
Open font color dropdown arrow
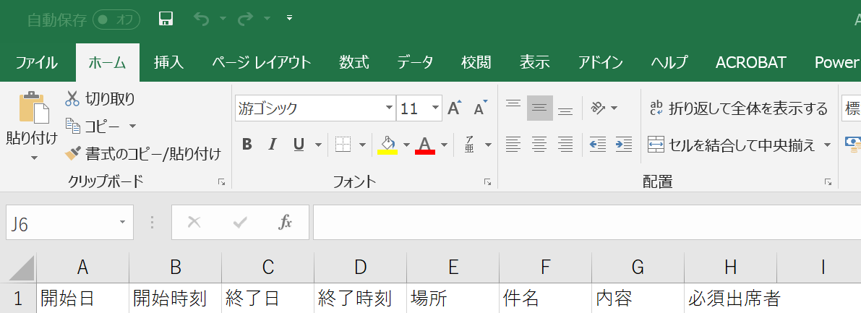(x=444, y=145)
